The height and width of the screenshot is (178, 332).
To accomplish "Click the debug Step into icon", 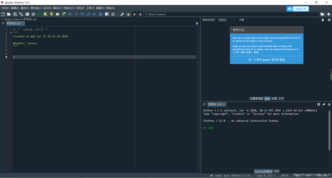I will tap(82, 14).
